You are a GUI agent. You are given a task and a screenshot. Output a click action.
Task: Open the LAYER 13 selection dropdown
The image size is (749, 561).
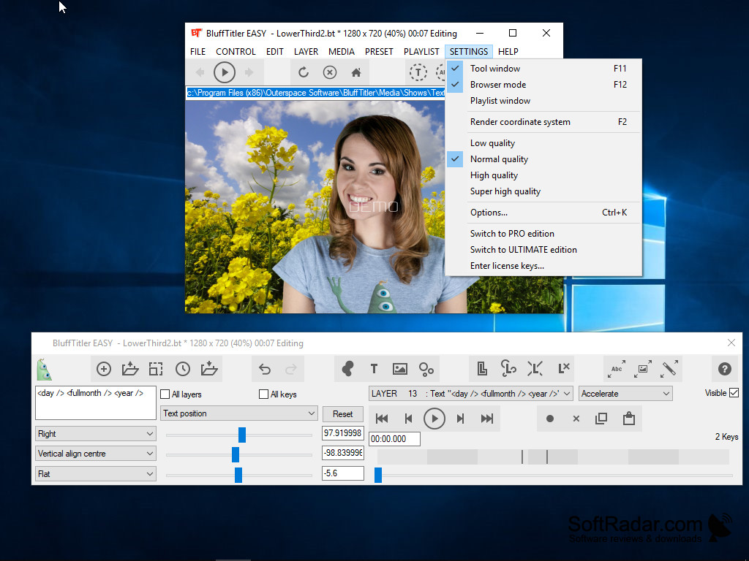pyautogui.click(x=470, y=394)
